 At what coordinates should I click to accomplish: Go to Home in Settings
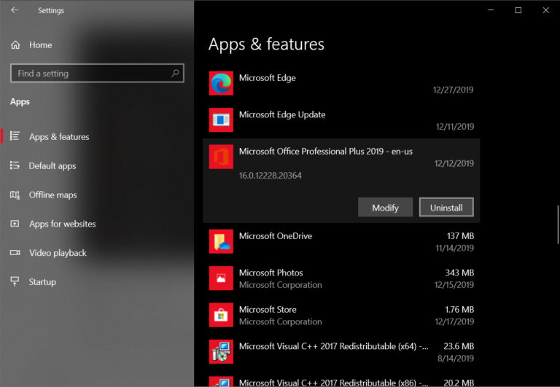(97, 45)
